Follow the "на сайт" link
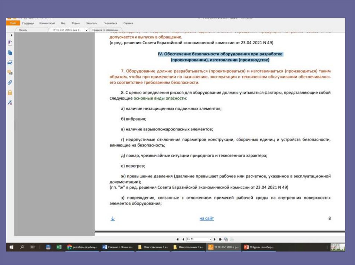This screenshot has width=355, height=265. [207, 218]
